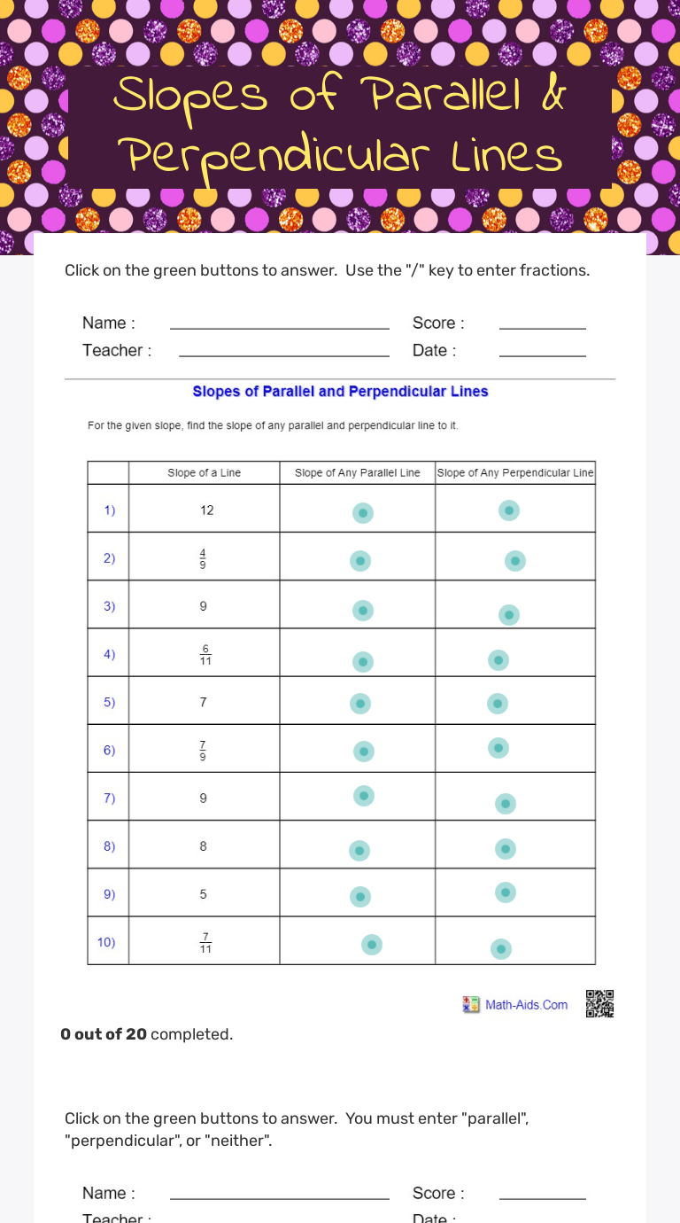Viewport: 680px width, 1223px height.
Task: Answer perpendicular slope for slope 4/9
Action: click(x=514, y=561)
